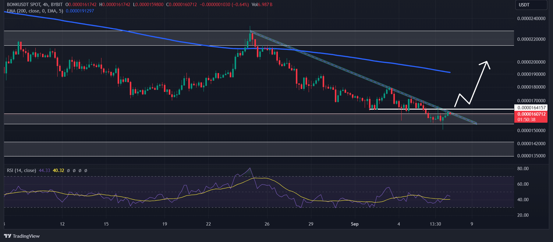Click the 0.0000200000 price axis label
Image resolution: width=553 pixels, height=242 pixels.
[x=531, y=62]
